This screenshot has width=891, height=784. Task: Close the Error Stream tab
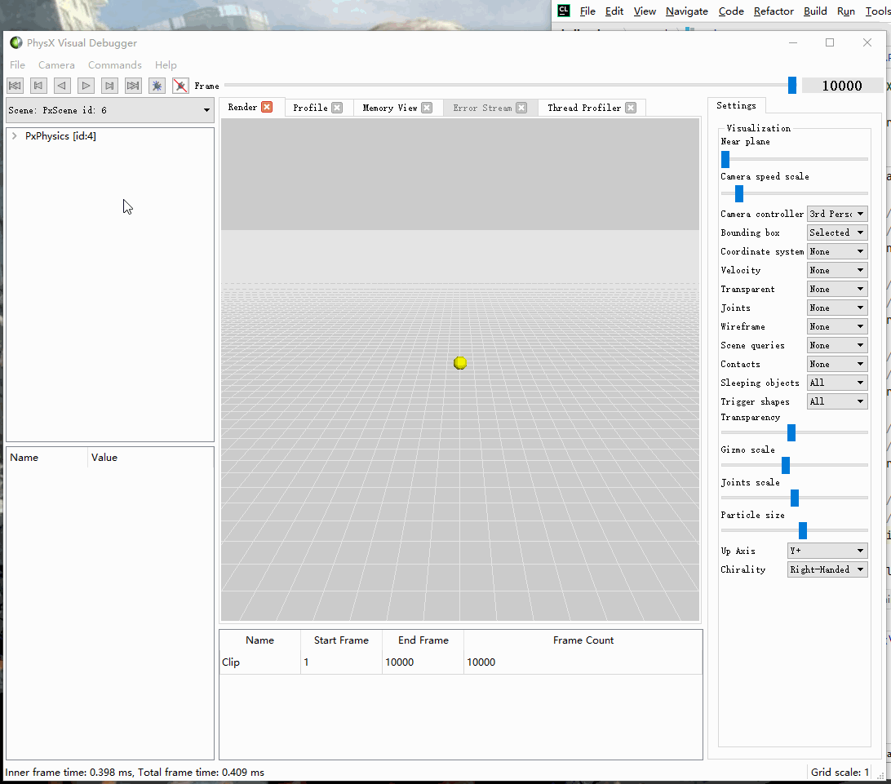point(521,108)
